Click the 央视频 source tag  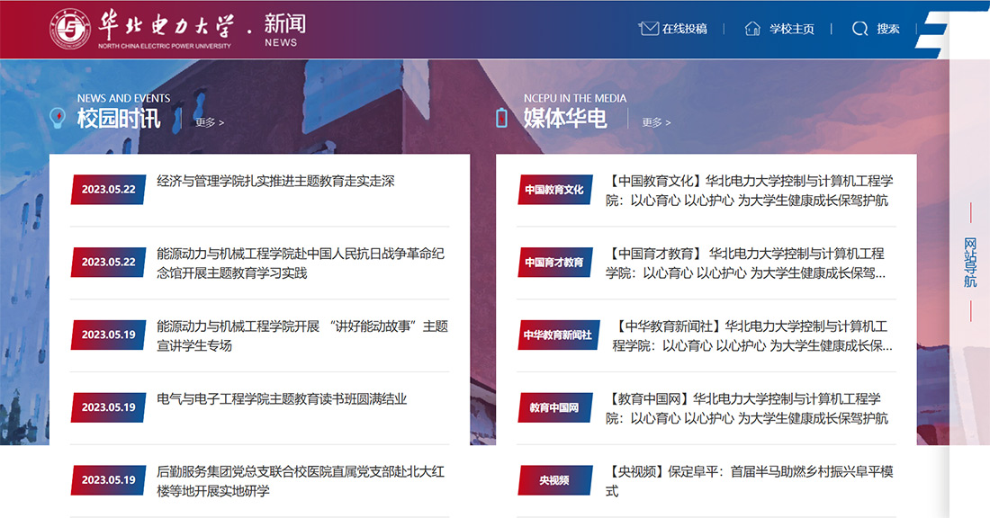tap(554, 480)
